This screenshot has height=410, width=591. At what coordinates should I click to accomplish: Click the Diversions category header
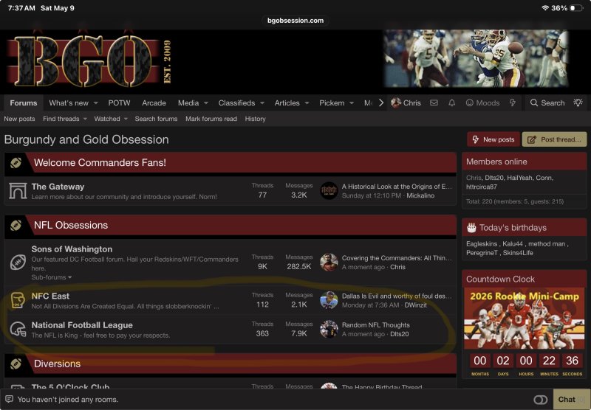click(x=230, y=364)
